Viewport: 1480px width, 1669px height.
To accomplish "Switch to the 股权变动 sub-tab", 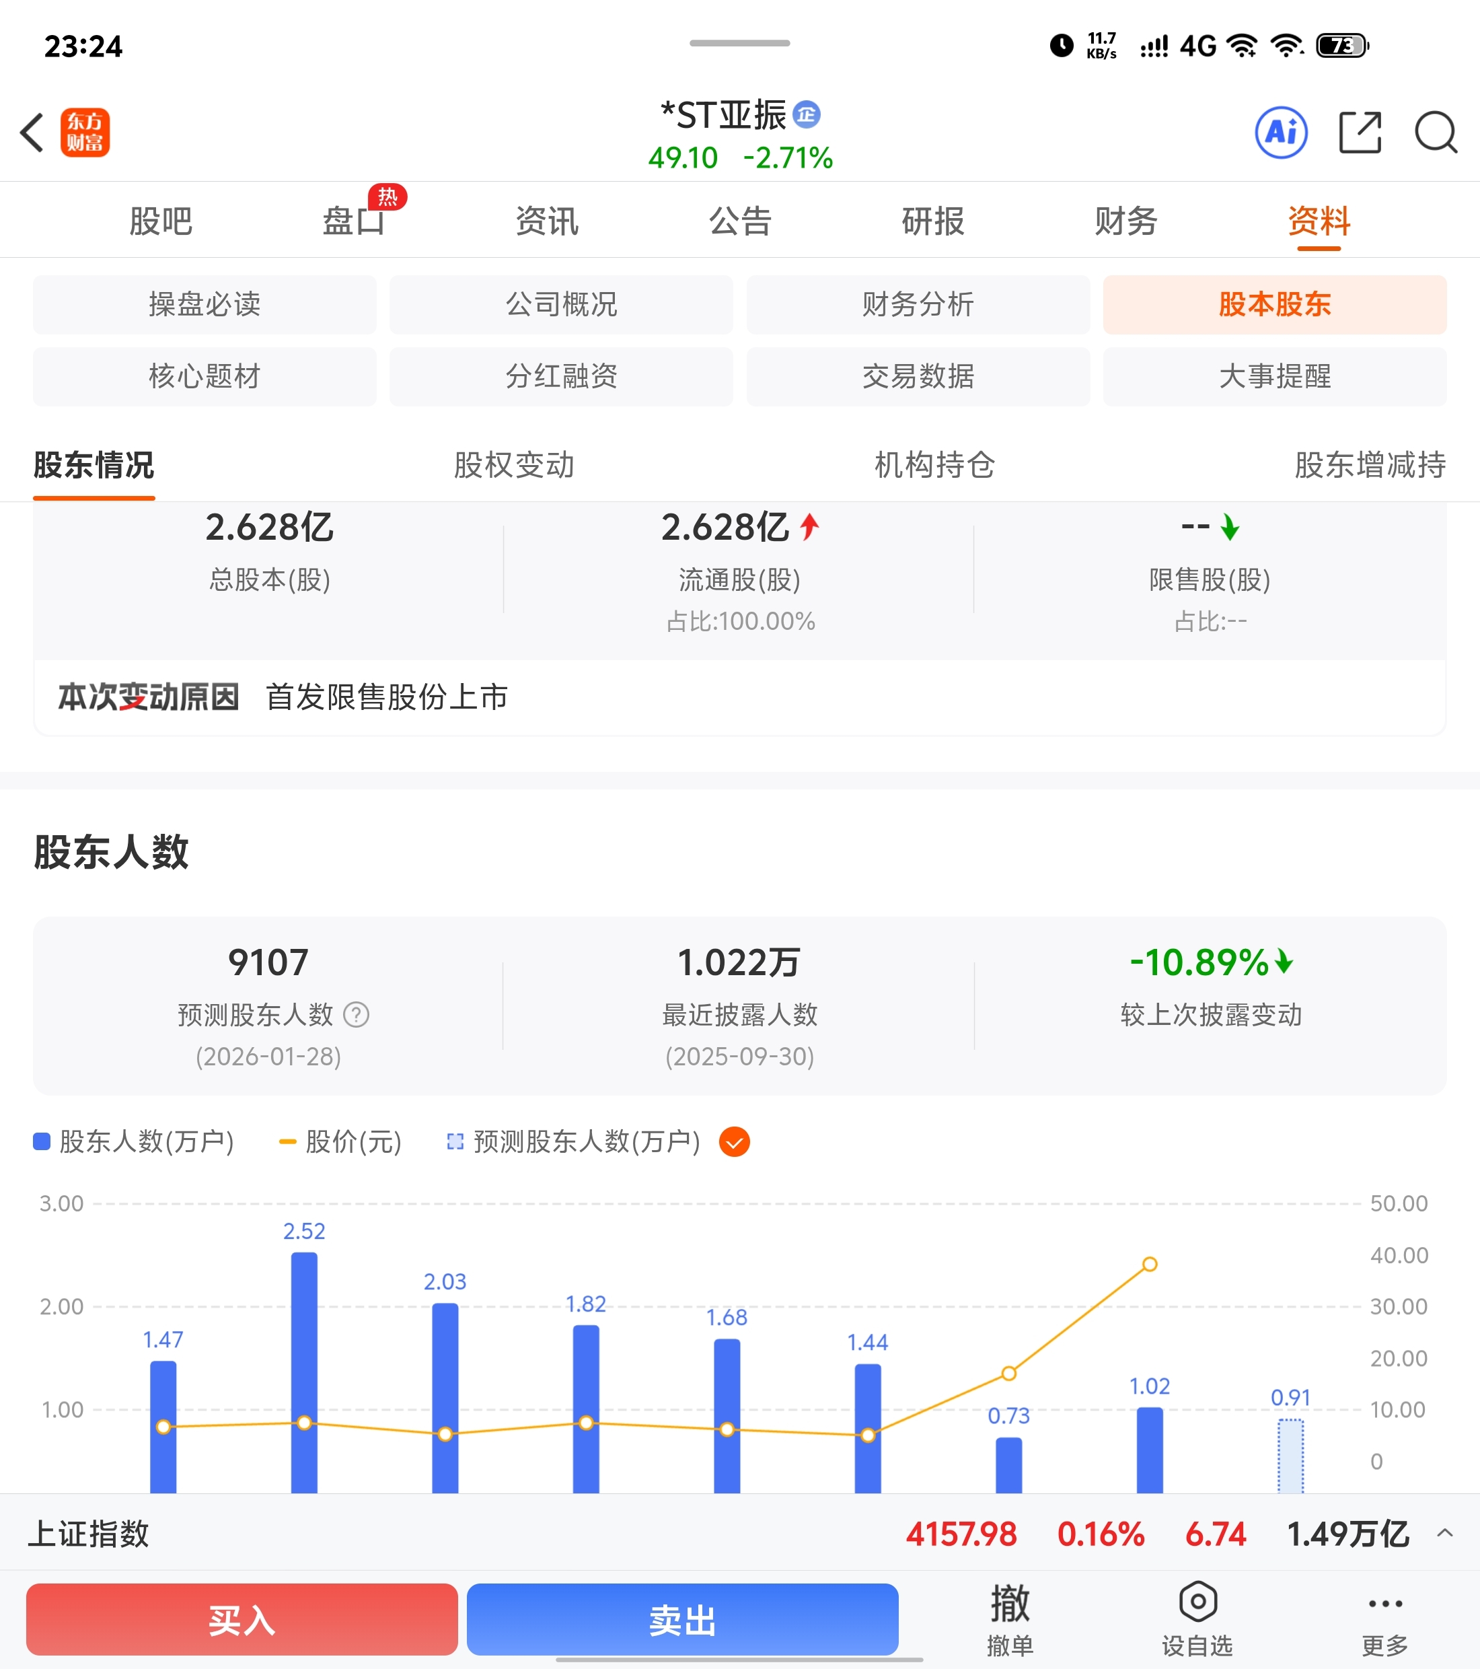I will pos(513,464).
